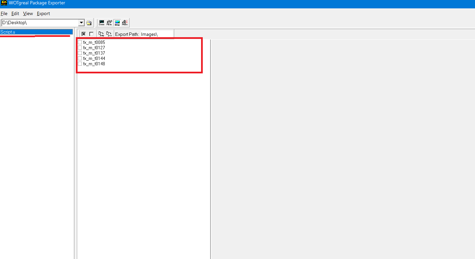This screenshot has height=259, width=475.
Task: Click the uncheck-all items icon
Action: click(x=91, y=34)
